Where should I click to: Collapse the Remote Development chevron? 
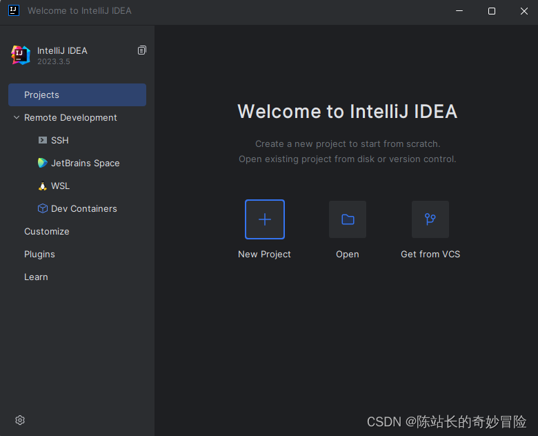[17, 117]
